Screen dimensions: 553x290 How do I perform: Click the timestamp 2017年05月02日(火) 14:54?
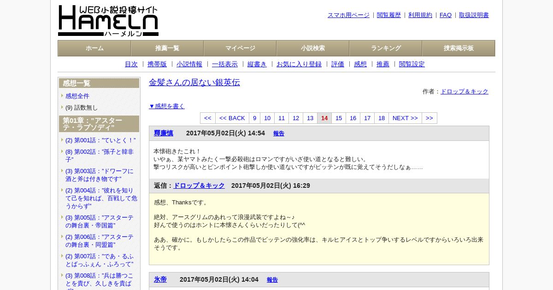pyautogui.click(x=225, y=133)
